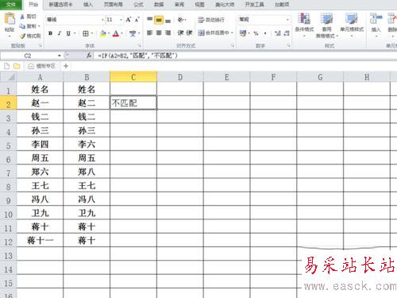Click the plus button to add tab
The height and width of the screenshot is (298, 397).
click(x=66, y=66)
